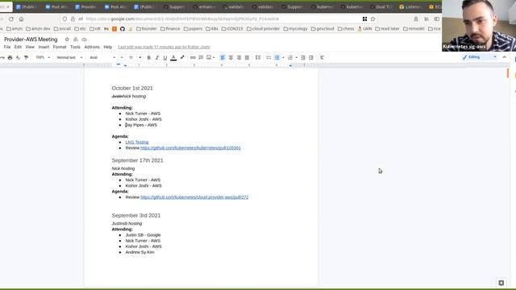Image resolution: width=516 pixels, height=290 pixels.
Task: Click the font size field
Action: pos(131,57)
